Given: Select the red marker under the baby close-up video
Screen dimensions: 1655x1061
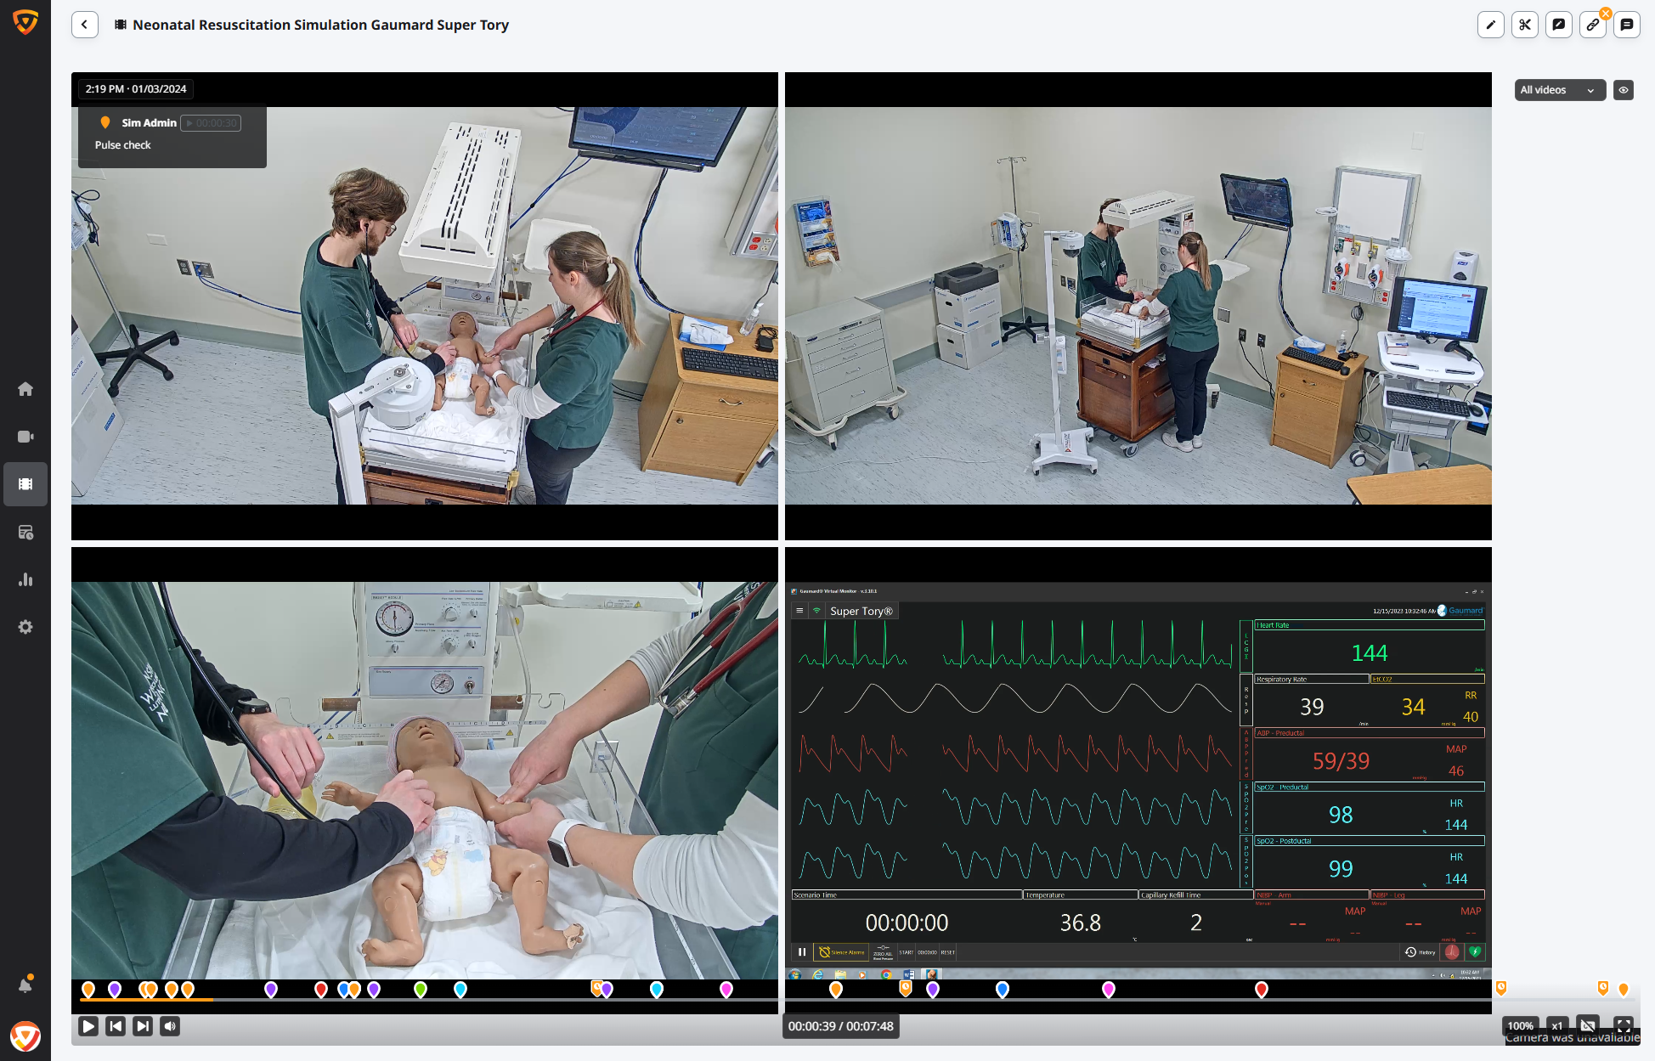Looking at the screenshot, I should pos(320,989).
